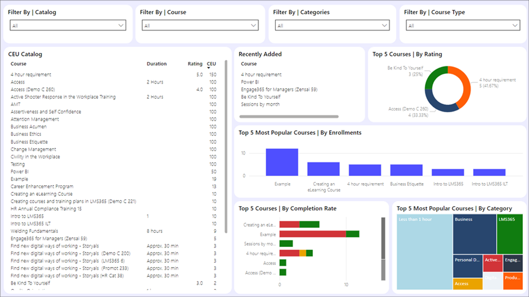This screenshot has width=529, height=297.
Task: Select Engage365 for Managers in Recently Added
Action: point(279,89)
